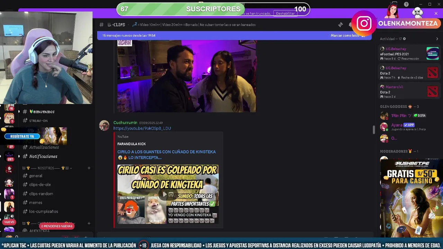Click the 'Actividad — 17' header text
This screenshot has width=443, height=249.
click(391, 39)
